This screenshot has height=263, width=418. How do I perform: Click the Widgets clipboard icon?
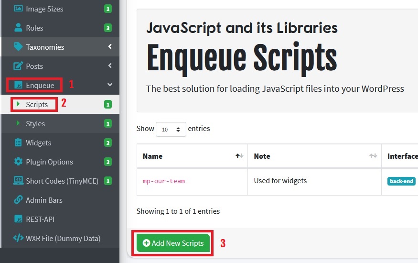coord(18,142)
